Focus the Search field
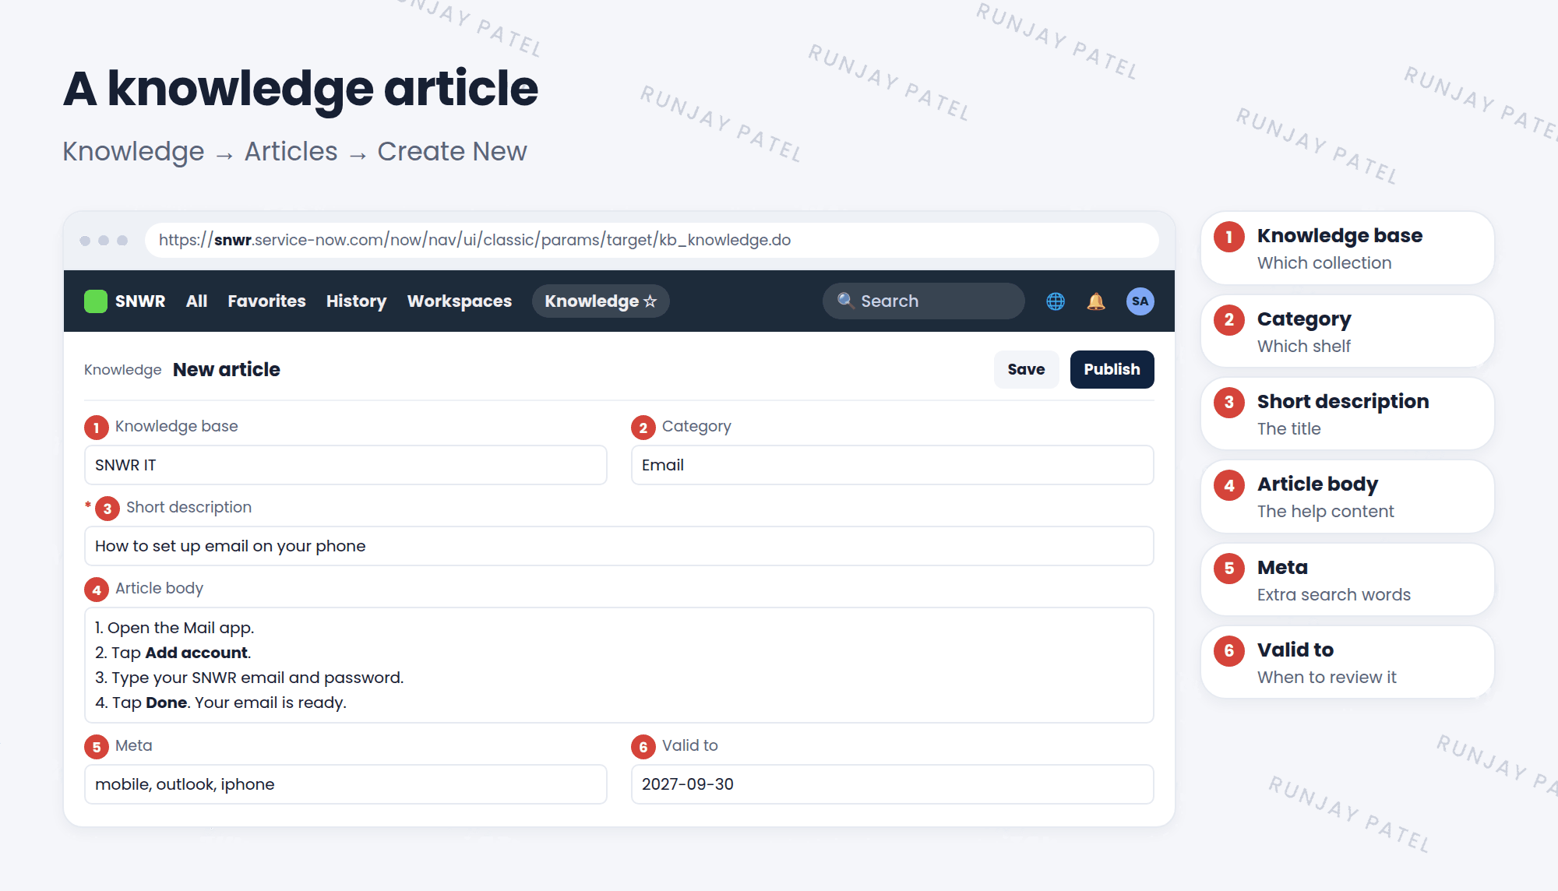This screenshot has height=891, width=1558. point(923,301)
